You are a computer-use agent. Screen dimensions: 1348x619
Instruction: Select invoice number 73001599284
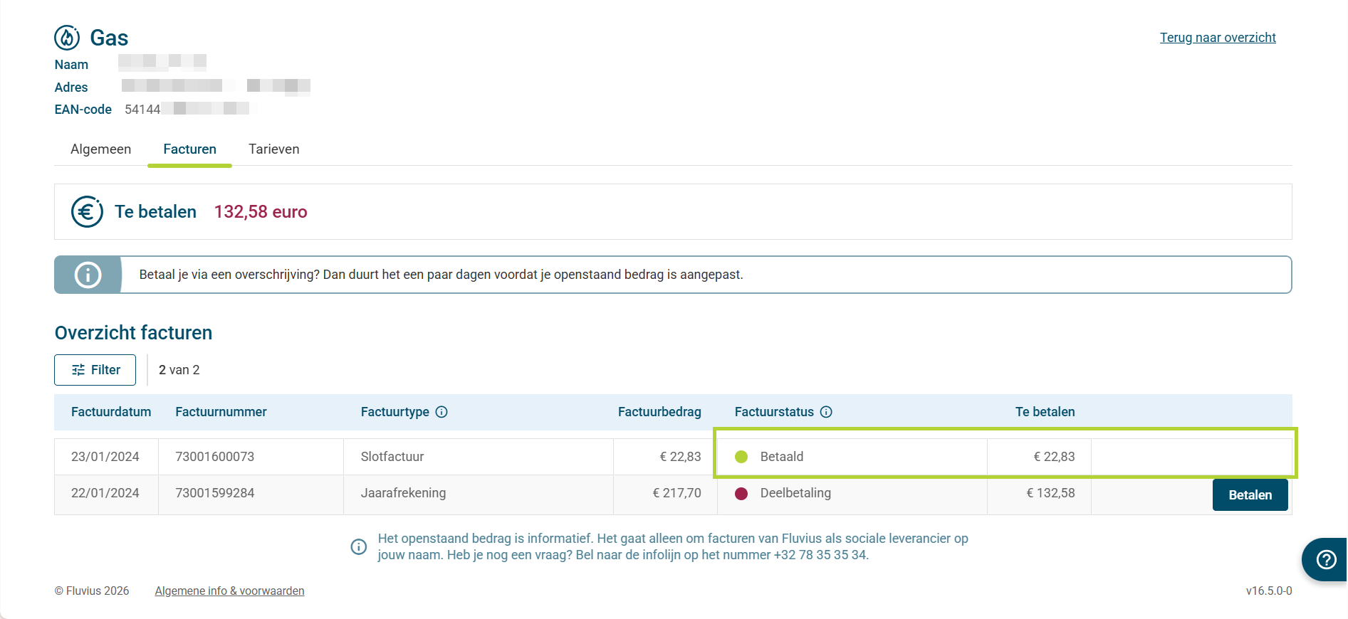pos(214,493)
